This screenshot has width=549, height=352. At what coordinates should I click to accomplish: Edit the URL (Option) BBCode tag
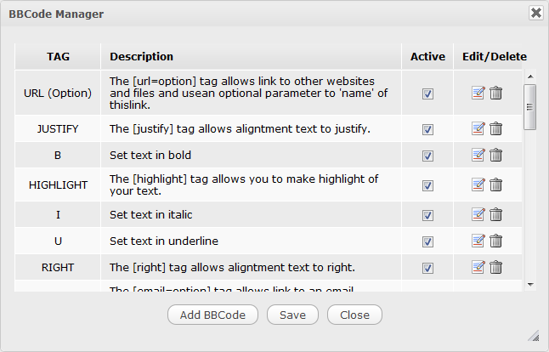click(x=478, y=94)
